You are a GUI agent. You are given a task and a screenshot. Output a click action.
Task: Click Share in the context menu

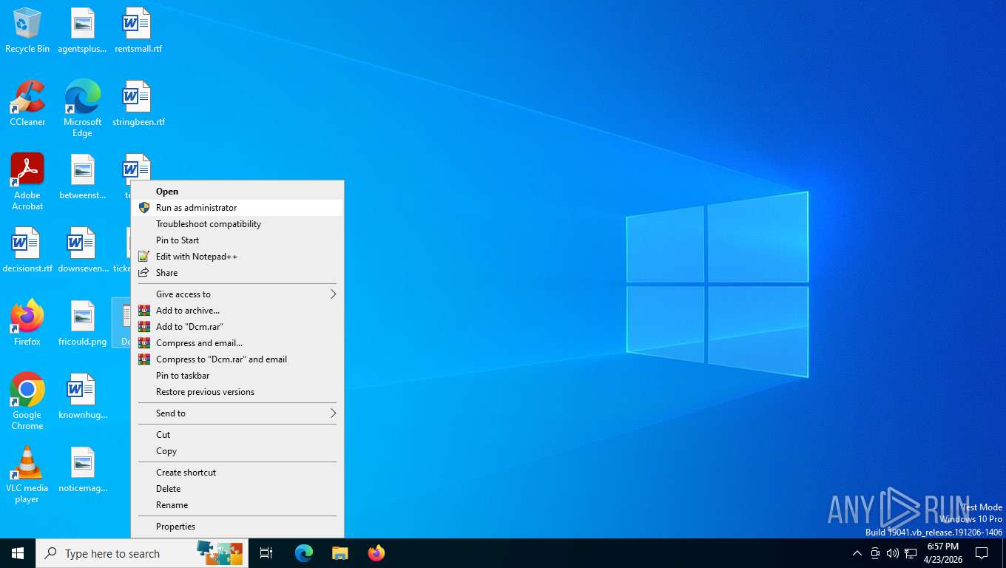click(x=237, y=273)
